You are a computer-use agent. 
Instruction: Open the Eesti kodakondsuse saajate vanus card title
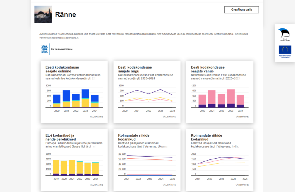tap(208, 69)
